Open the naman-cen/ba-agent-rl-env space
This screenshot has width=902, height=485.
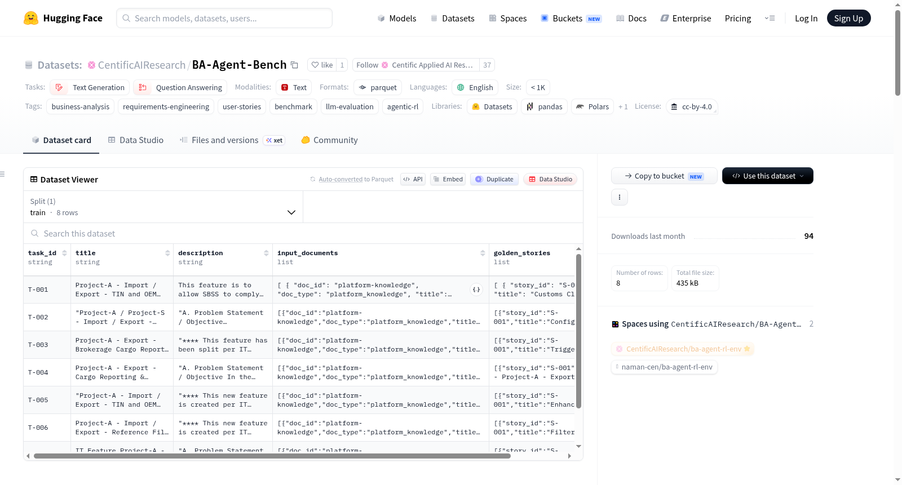pos(665,367)
